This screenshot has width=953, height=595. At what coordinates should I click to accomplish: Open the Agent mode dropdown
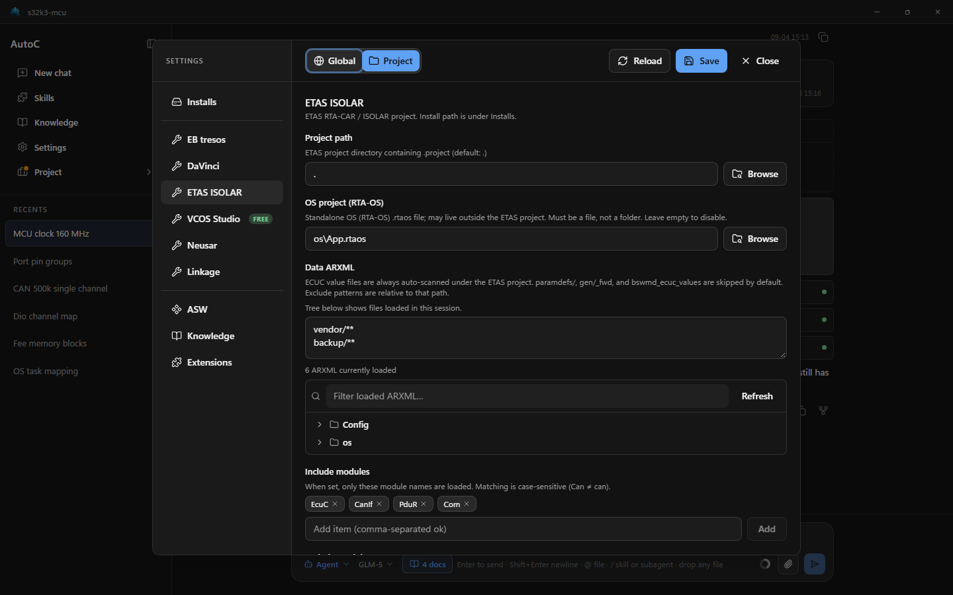[x=326, y=565]
